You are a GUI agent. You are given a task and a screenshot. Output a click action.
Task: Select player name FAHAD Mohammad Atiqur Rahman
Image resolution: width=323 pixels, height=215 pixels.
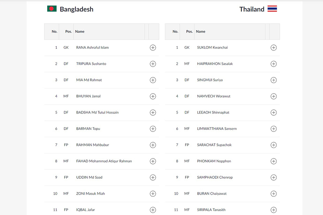tap(104, 161)
